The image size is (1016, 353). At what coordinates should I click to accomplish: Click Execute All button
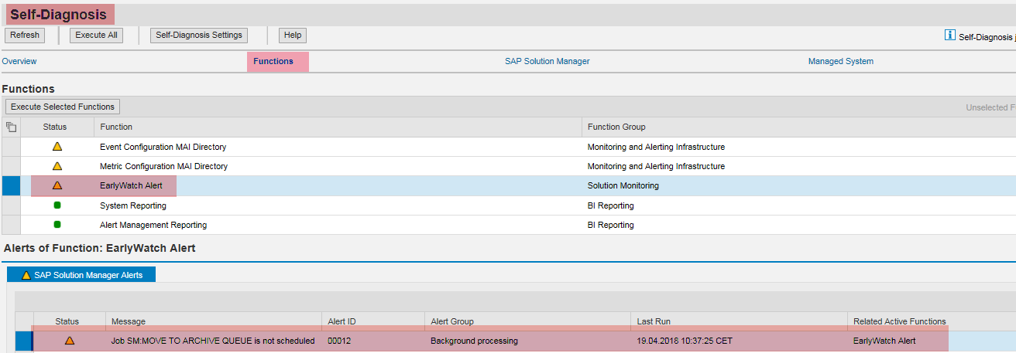coord(97,36)
